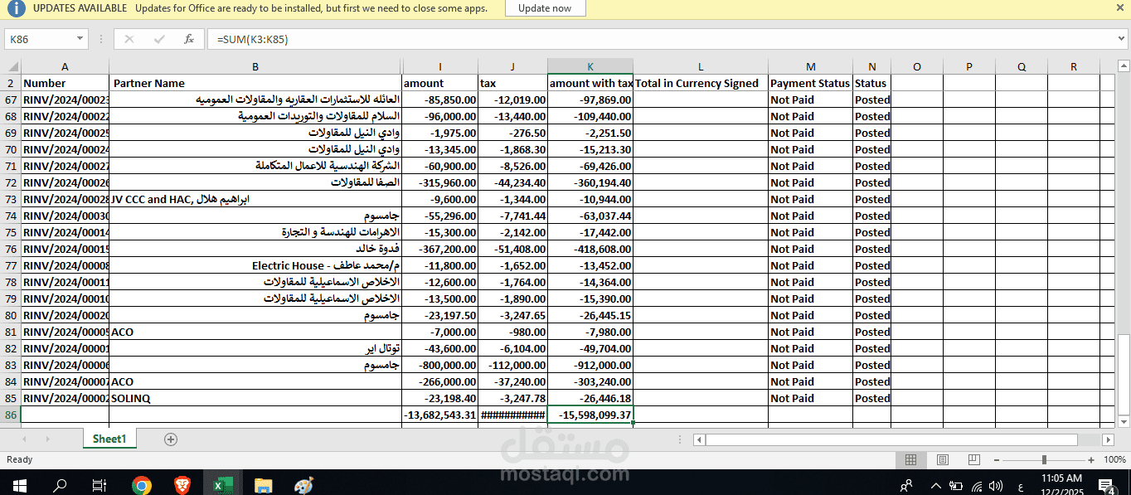Select column P header
1131x495 pixels.
click(969, 66)
